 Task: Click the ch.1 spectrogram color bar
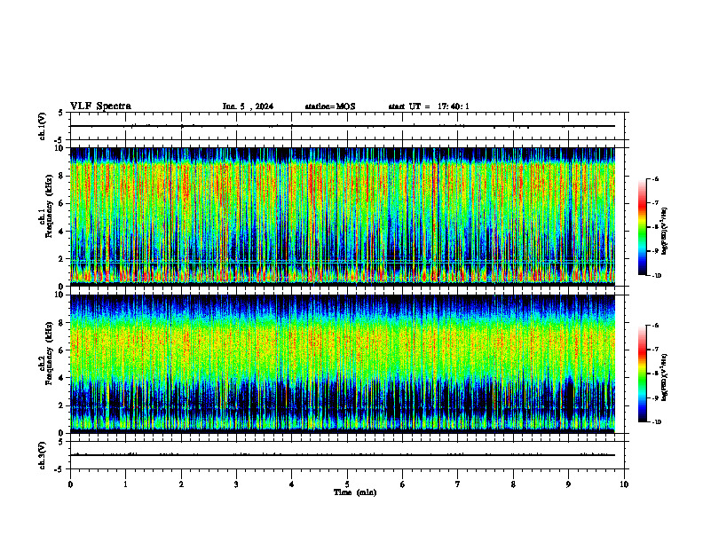pyautogui.click(x=642, y=227)
